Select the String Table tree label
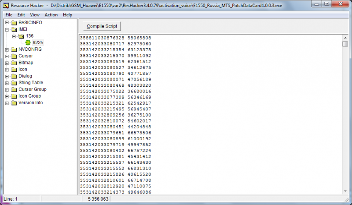This screenshot has height=205, width=352. click(x=31, y=82)
